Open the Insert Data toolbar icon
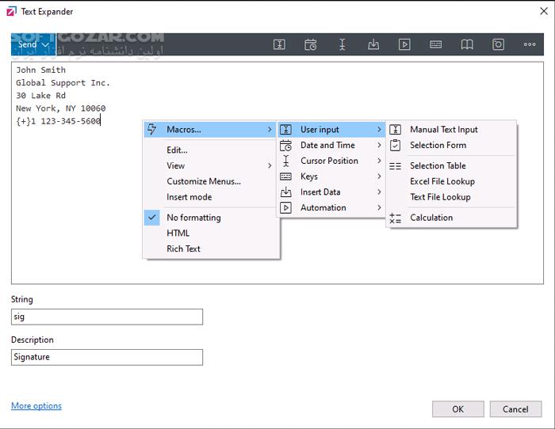 (x=373, y=44)
